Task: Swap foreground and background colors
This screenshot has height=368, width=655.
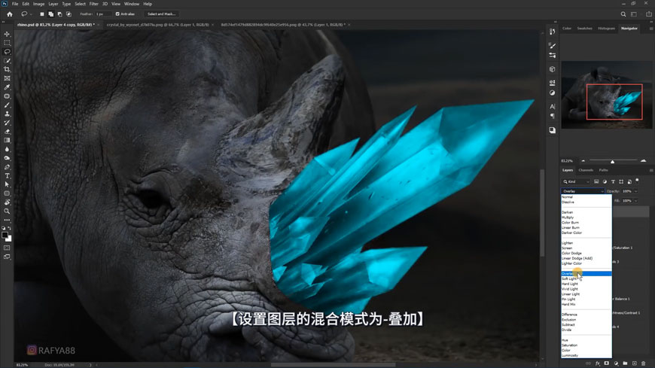Action: coord(10,229)
